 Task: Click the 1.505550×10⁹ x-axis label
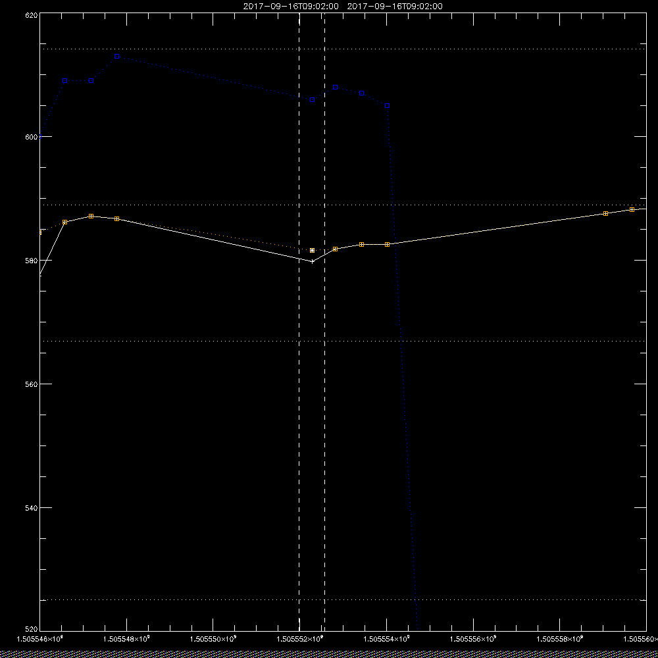(213, 639)
